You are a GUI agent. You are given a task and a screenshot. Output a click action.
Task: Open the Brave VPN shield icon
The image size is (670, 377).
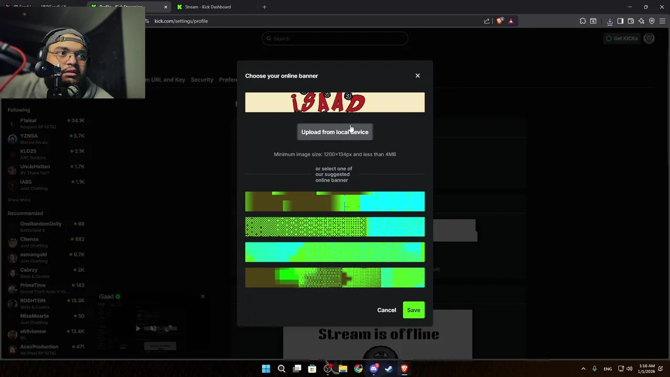pos(652,21)
